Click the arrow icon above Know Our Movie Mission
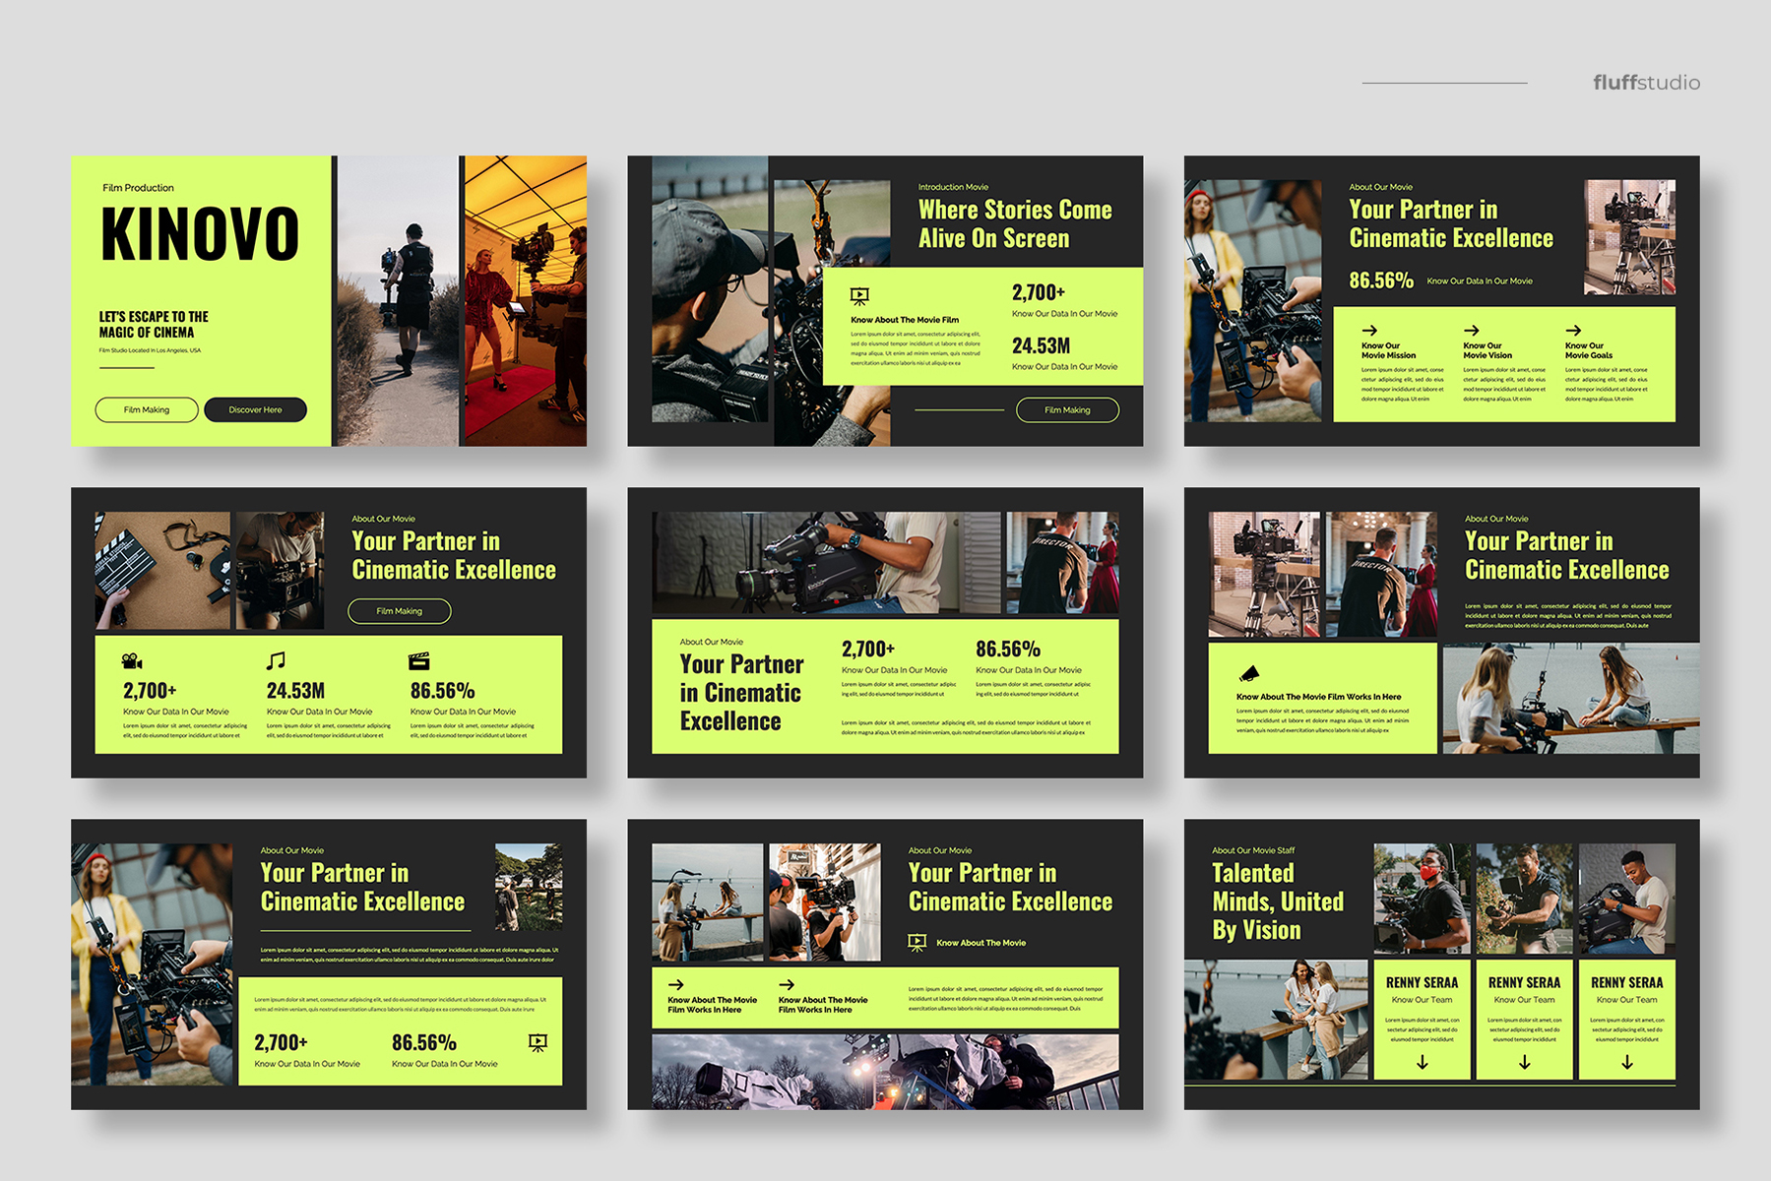This screenshot has width=1771, height=1181. 1369,331
